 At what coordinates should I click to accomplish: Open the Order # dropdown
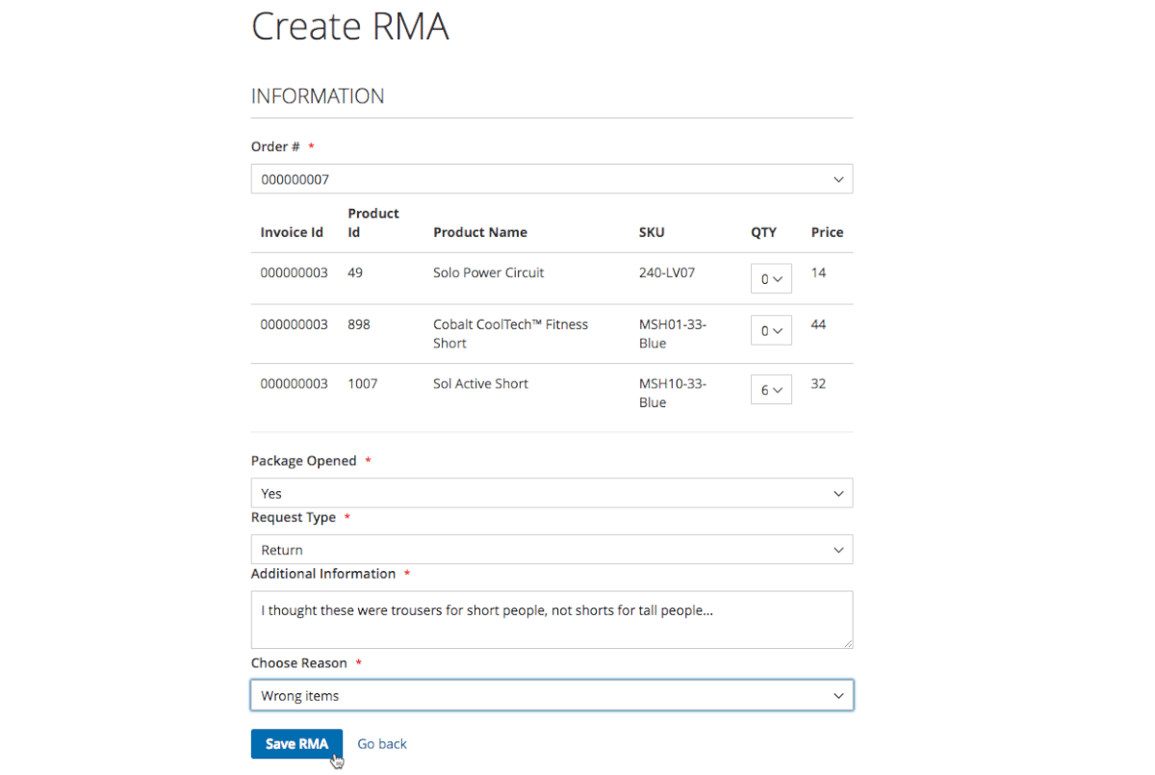[x=552, y=179]
